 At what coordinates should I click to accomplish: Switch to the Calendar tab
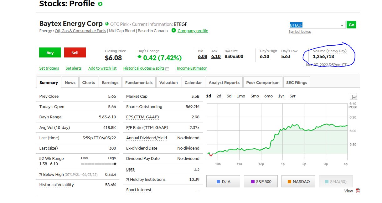193,82
